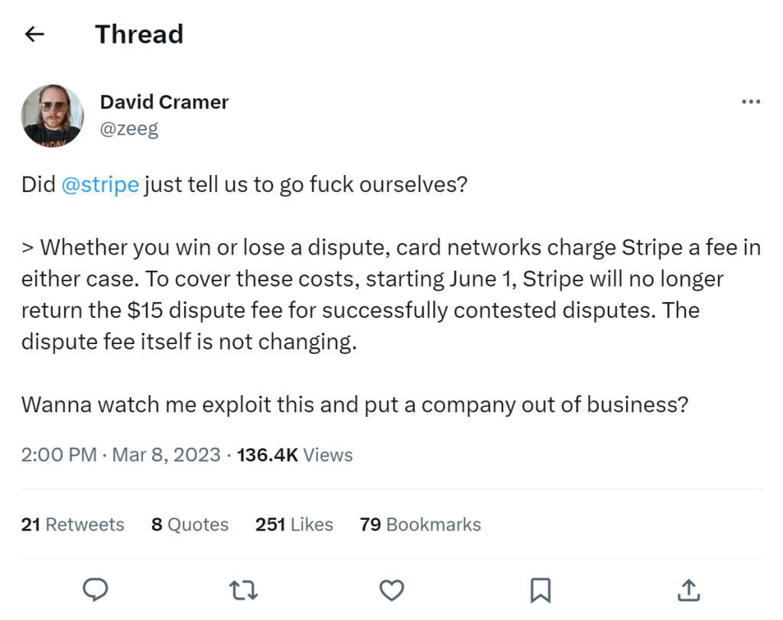Click the 2:00 PM timestamp
The width and height of the screenshot is (783, 620).
click(x=59, y=456)
